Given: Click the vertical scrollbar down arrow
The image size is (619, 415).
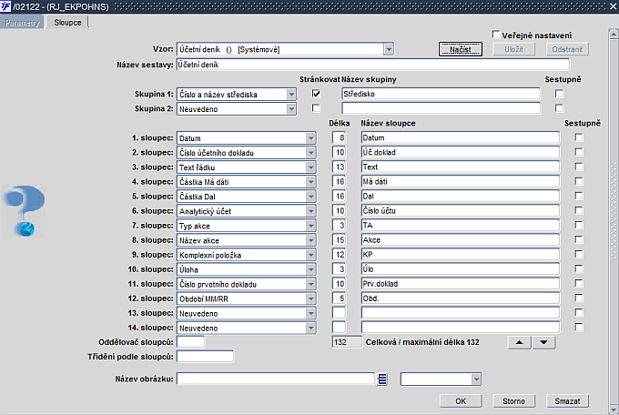Looking at the screenshot, I should 614,409.
